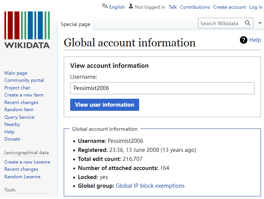Click the language translate icon
The image size is (264, 199).
pyautogui.click(x=104, y=6)
